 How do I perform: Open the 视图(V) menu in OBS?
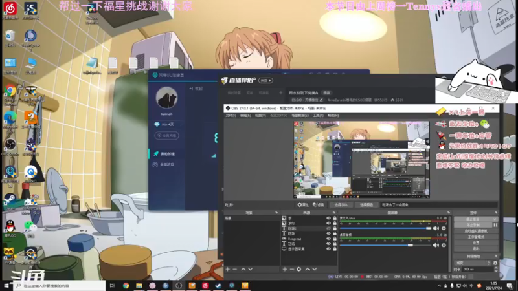pyautogui.click(x=260, y=116)
